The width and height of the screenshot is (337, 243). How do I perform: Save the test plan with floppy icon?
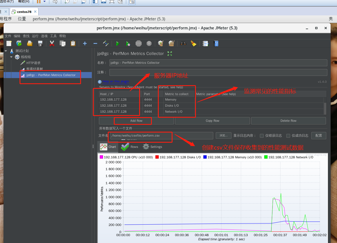pyautogui.click(x=40, y=43)
